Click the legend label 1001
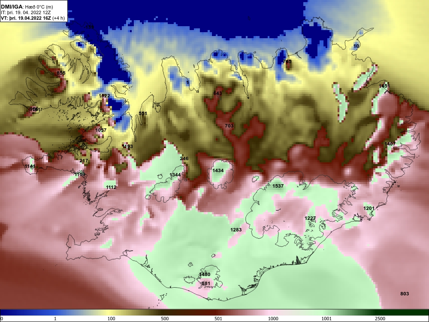The width and height of the screenshot is (429, 322). coord(326,319)
